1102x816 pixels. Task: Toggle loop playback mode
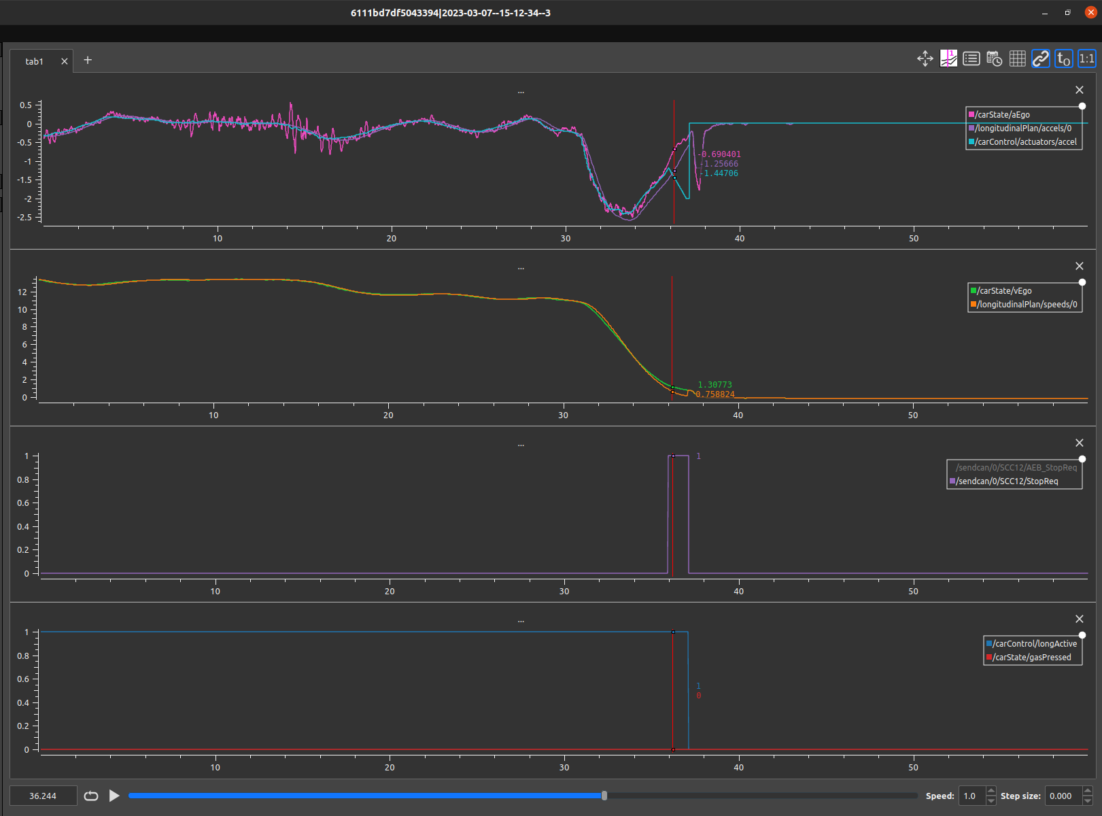pyautogui.click(x=90, y=795)
